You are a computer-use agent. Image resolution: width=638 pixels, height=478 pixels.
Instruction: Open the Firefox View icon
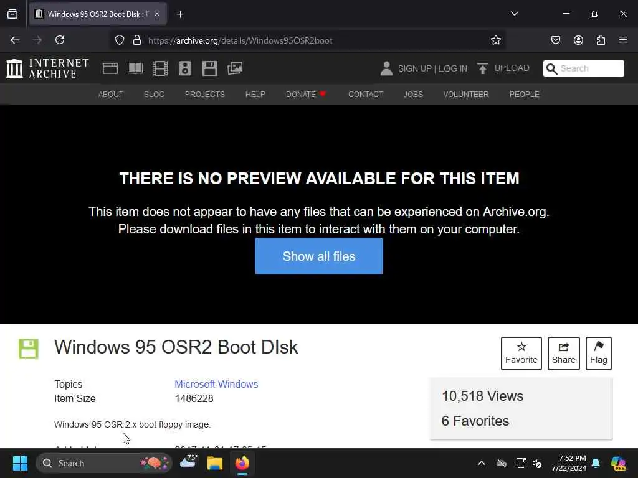click(x=12, y=14)
